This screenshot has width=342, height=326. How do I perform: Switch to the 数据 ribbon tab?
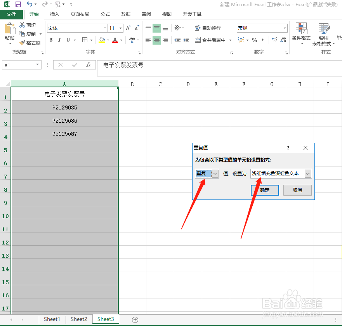tap(125, 14)
